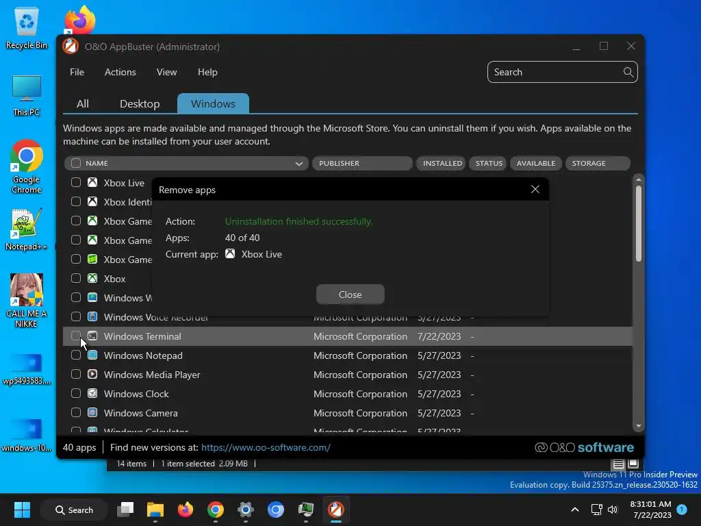Sort by PUBLISHER column header
The width and height of the screenshot is (701, 526).
tap(362, 163)
